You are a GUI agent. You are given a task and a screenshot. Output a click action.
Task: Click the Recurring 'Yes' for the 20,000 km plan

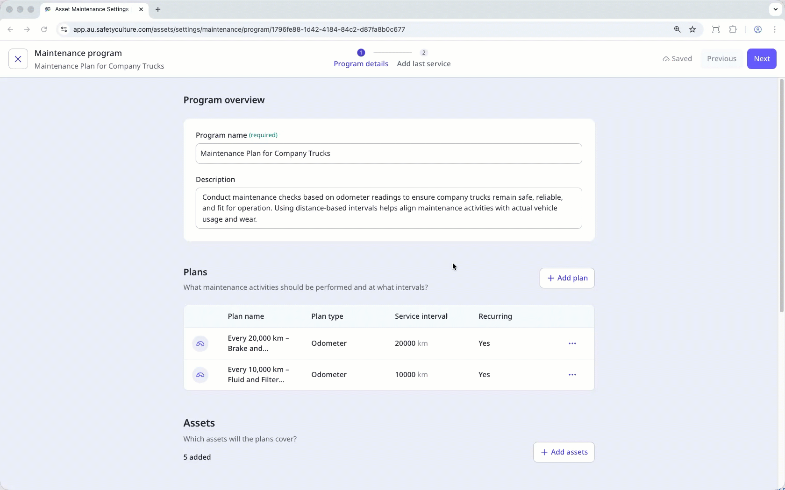(x=484, y=343)
